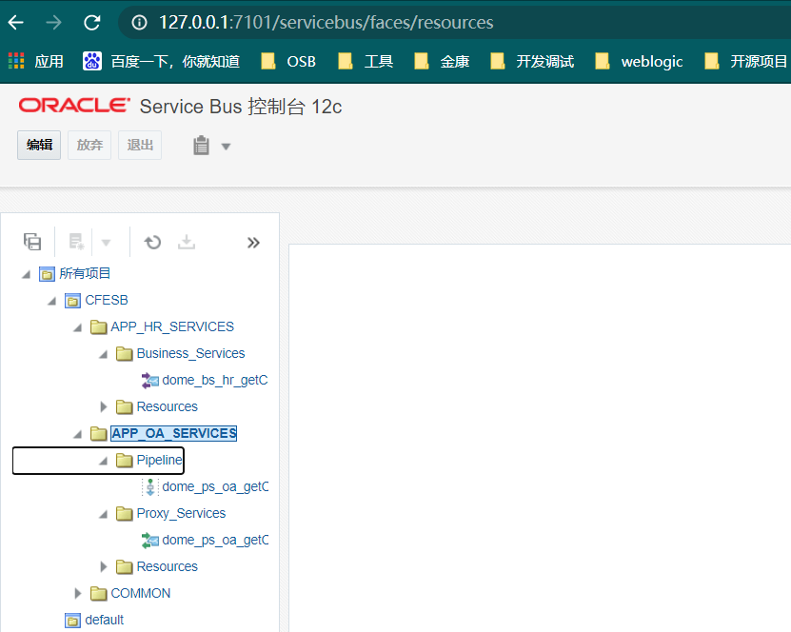Select the 所有项目 tree node
This screenshot has width=791, height=632.
[85, 273]
